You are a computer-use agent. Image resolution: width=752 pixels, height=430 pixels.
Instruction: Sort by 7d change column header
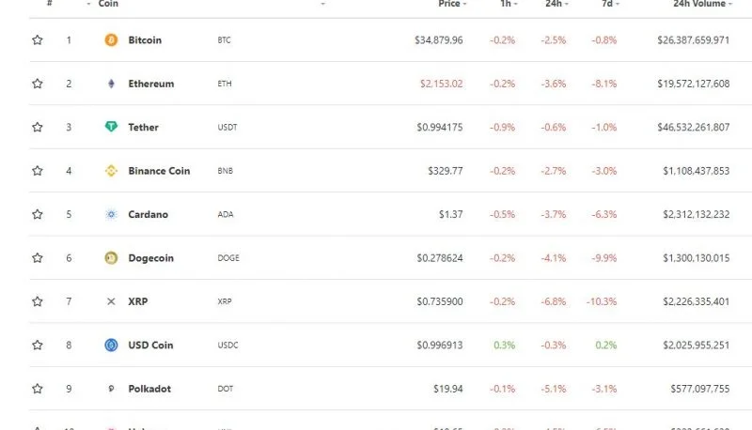click(610, 4)
